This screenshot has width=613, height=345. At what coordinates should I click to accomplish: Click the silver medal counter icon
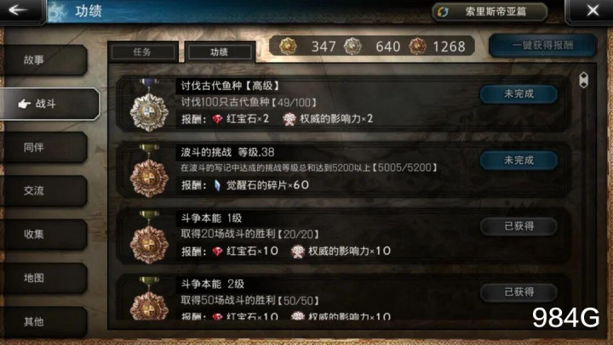click(352, 47)
